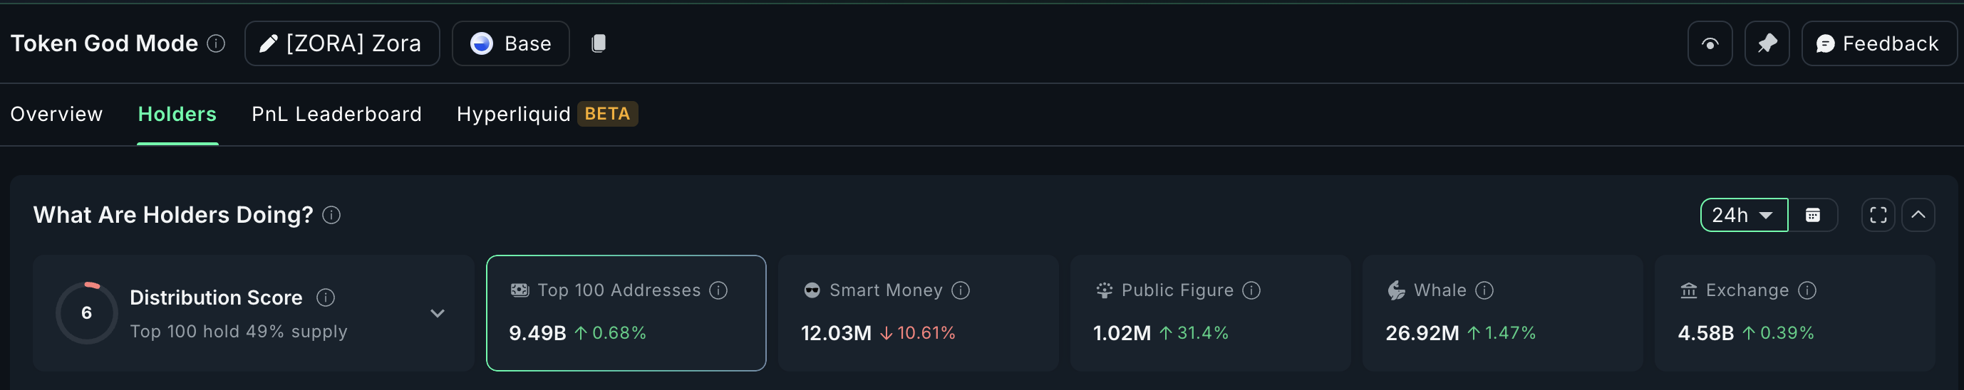
Task: Click info icon next to Smart Money
Action: pyautogui.click(x=961, y=290)
